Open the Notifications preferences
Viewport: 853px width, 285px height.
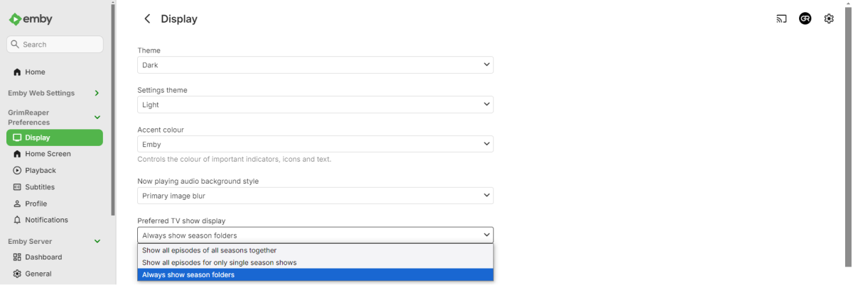46,220
